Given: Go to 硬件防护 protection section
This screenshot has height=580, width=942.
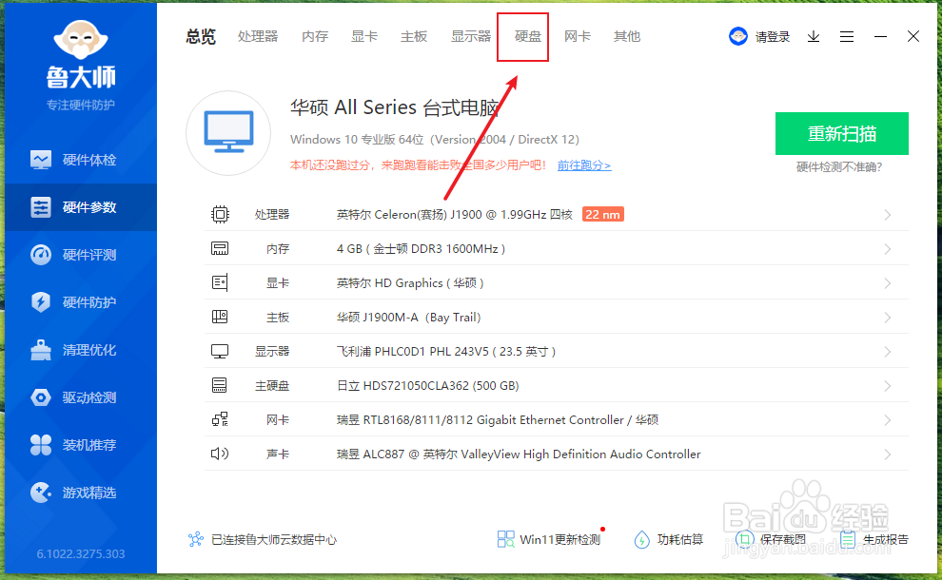Looking at the screenshot, I should [81, 302].
